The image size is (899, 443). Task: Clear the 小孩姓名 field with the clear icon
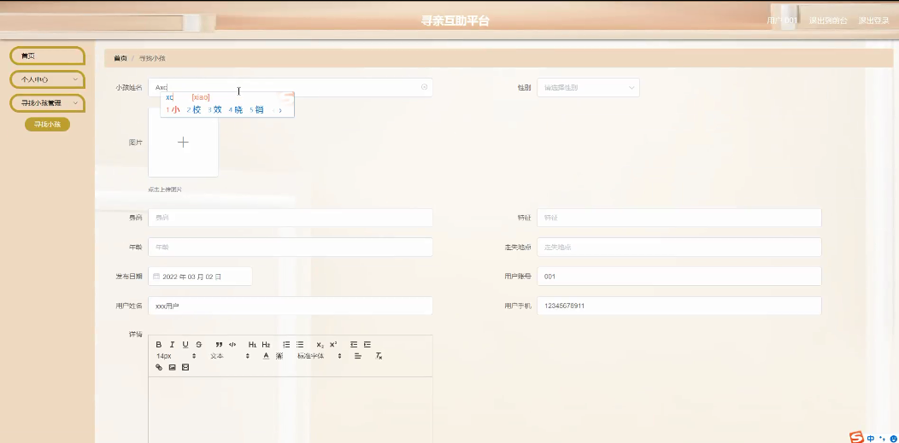tap(424, 87)
